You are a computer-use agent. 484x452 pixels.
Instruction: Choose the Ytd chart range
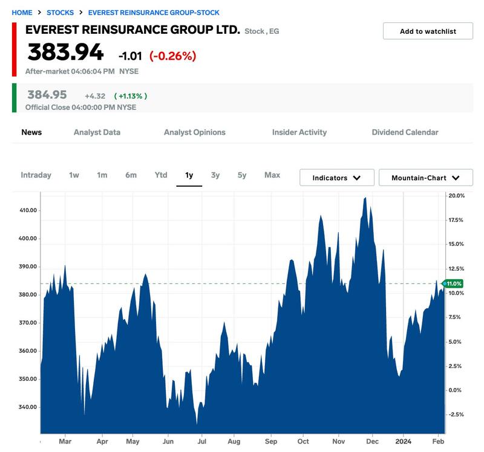pos(161,175)
